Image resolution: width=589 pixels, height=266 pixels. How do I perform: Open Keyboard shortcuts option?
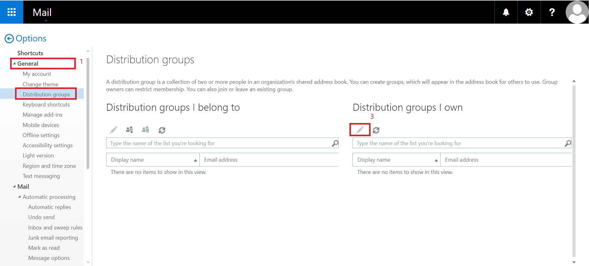46,105
